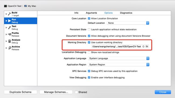Switch to the Arguments tab
175x98 pixels.
point(91,13)
